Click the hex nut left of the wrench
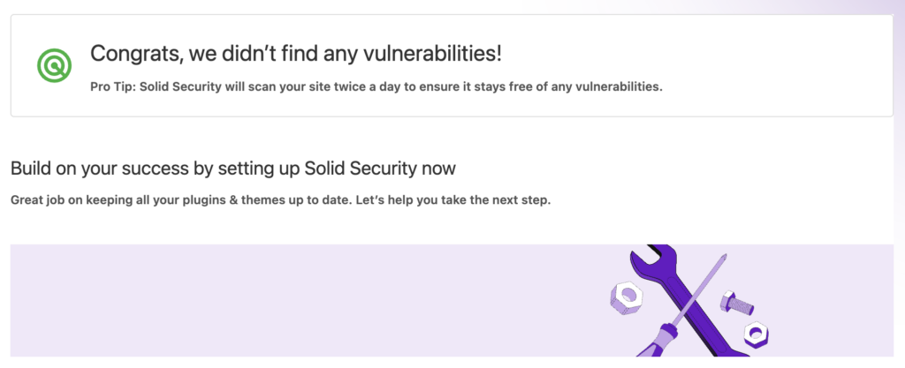 [627, 298]
